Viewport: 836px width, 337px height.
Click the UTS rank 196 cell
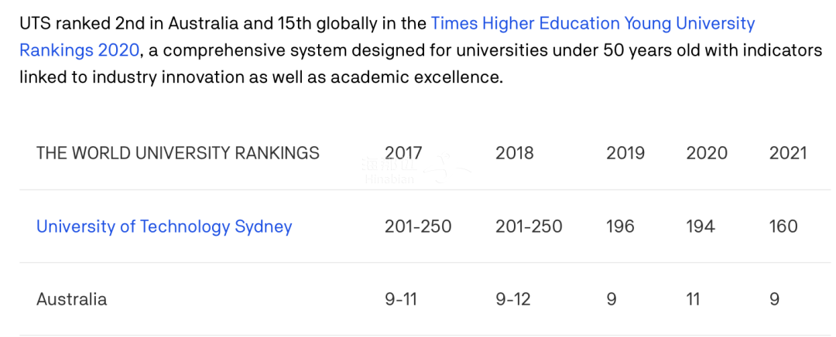621,226
